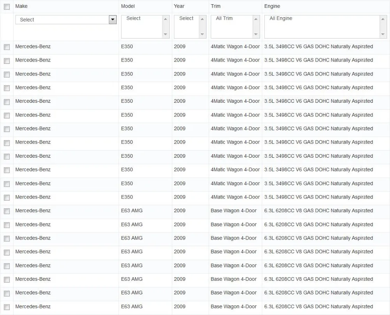Click Trim listbox scroll-up arrow
390x315 pixels.
pyautogui.click(x=256, y=19)
